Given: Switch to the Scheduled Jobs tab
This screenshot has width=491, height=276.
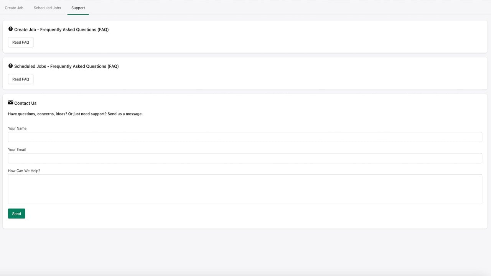Looking at the screenshot, I should pos(47,8).
